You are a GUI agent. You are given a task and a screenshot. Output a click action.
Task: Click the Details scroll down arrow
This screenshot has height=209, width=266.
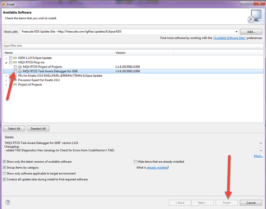click(x=261, y=151)
